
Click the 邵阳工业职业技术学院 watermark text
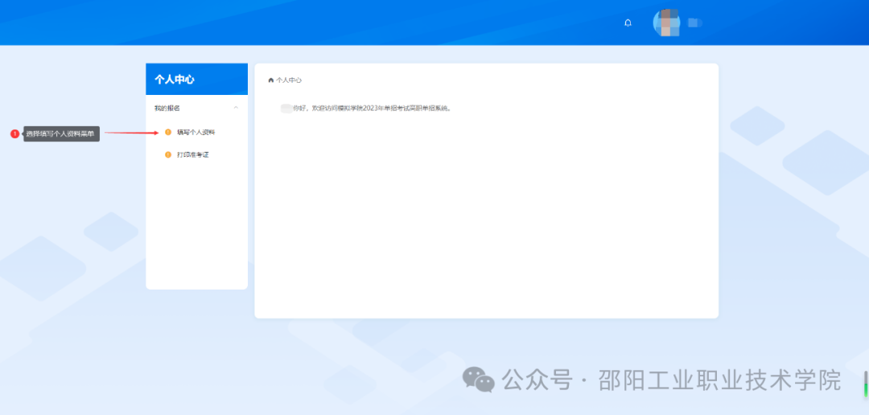(719, 380)
